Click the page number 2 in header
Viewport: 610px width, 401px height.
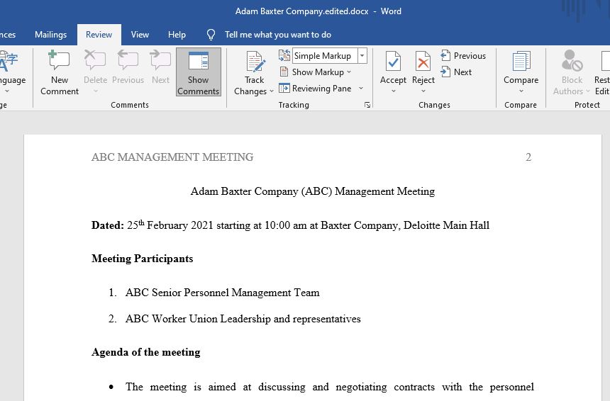[x=528, y=157]
